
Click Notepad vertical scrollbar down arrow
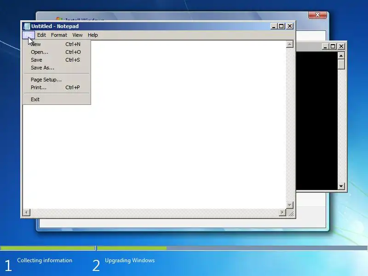[x=290, y=205]
